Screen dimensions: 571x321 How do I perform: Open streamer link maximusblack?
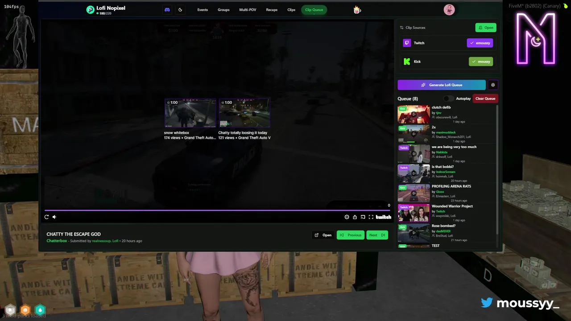pyautogui.click(x=446, y=132)
